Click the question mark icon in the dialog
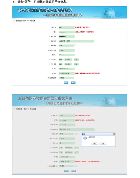 pyautogui.click(x=85, y=138)
